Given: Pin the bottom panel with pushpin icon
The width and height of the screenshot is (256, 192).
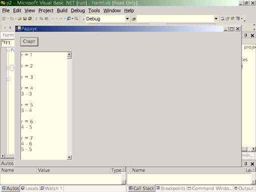Looking at the screenshot, I should (x=245, y=163).
